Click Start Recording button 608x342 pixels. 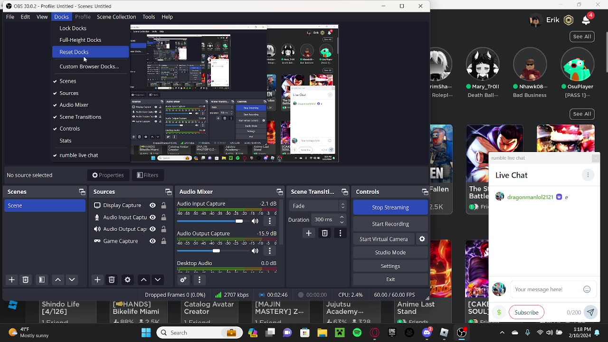390,224
